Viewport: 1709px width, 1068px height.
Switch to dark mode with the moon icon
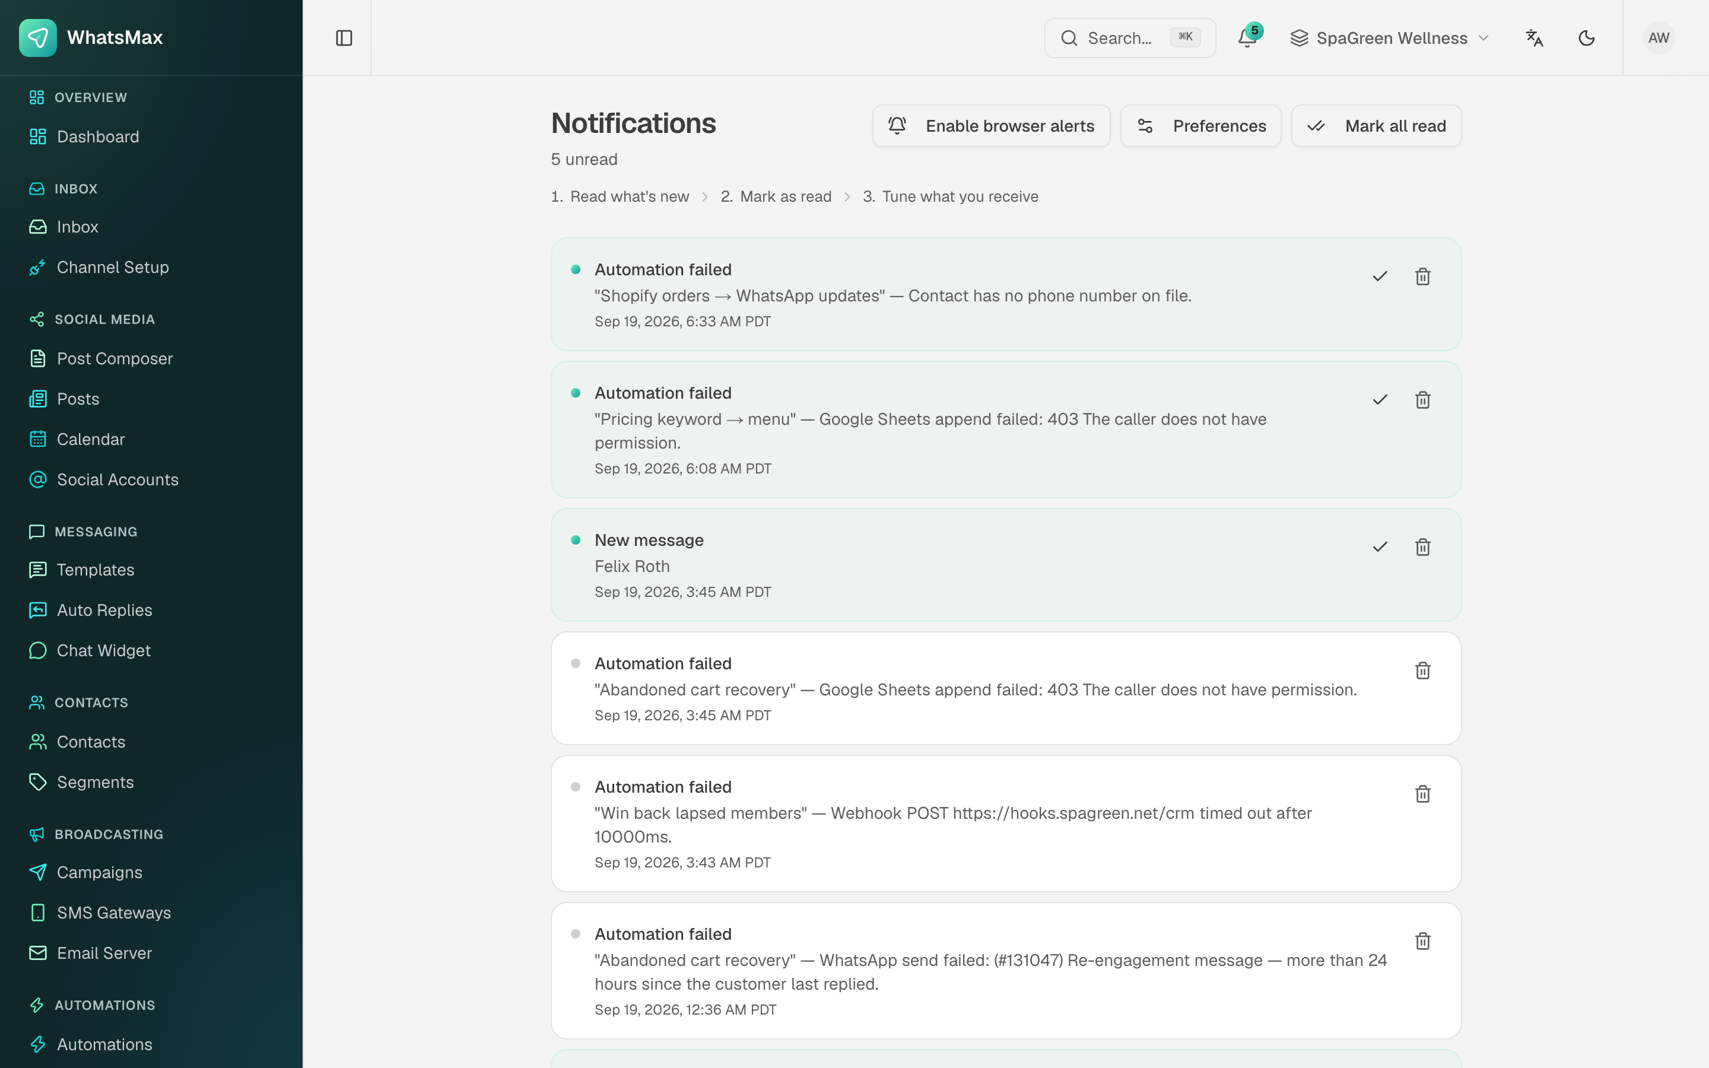point(1586,38)
